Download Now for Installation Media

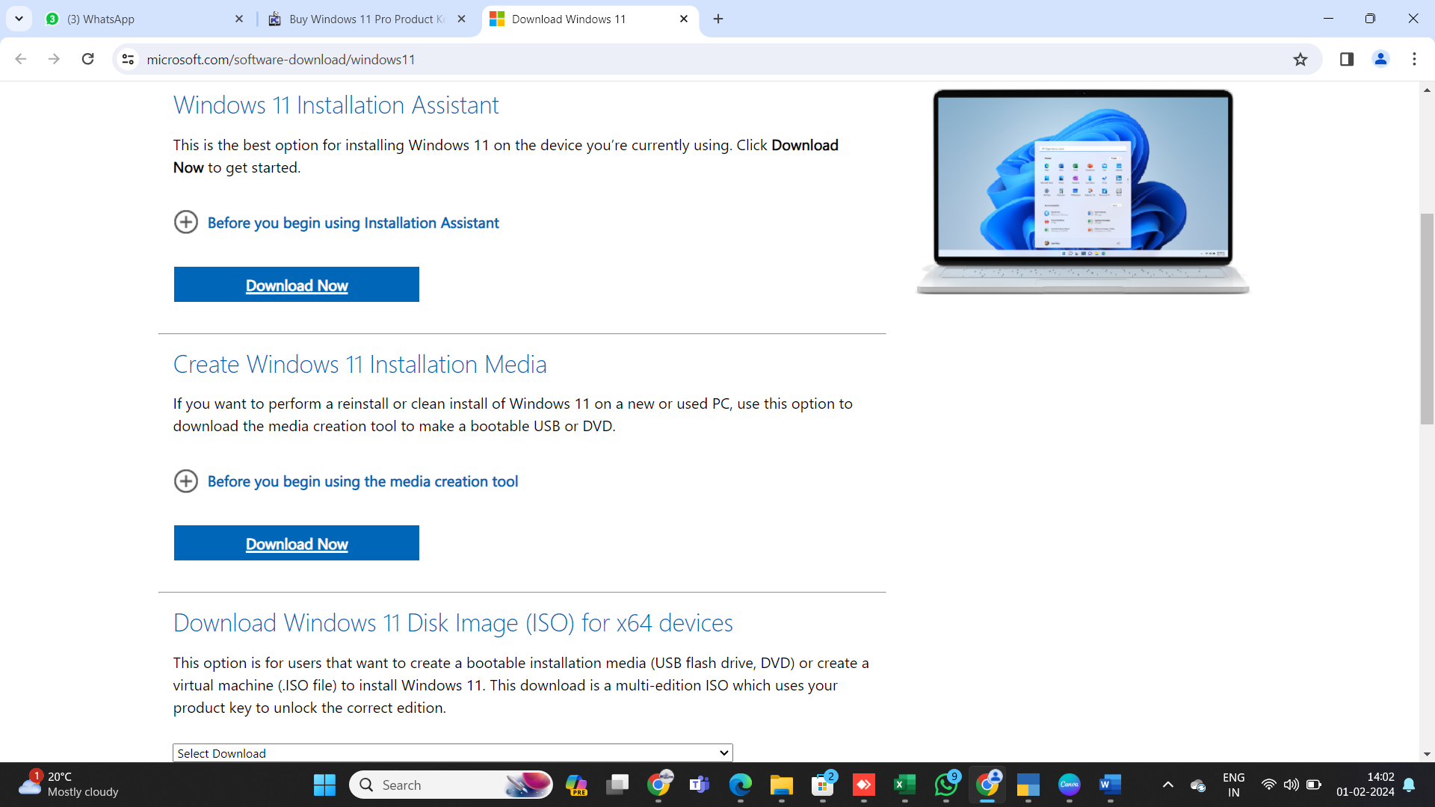click(x=297, y=543)
